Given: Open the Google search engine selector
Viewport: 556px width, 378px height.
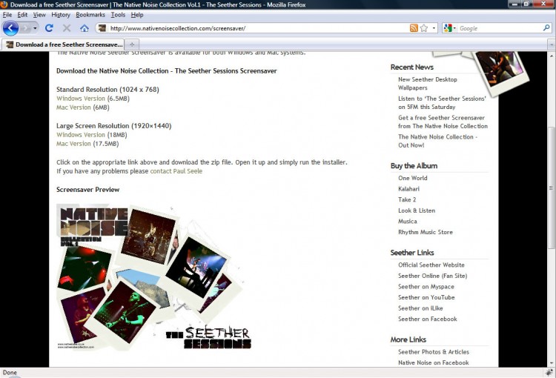Looking at the screenshot, I should tap(450, 28).
